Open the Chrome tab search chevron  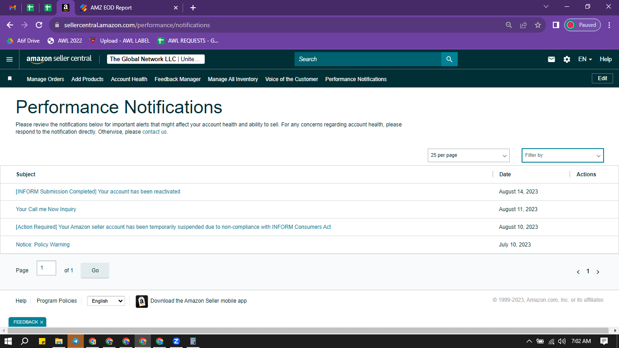tap(546, 7)
